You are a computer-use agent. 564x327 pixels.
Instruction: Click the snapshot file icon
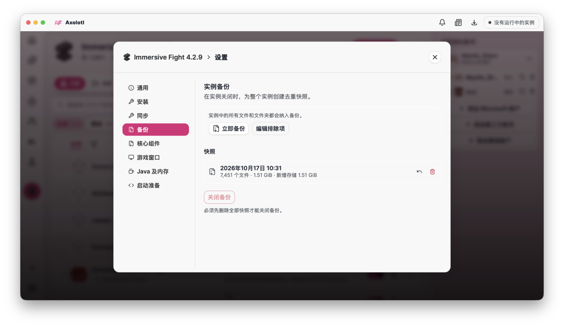tap(212, 172)
